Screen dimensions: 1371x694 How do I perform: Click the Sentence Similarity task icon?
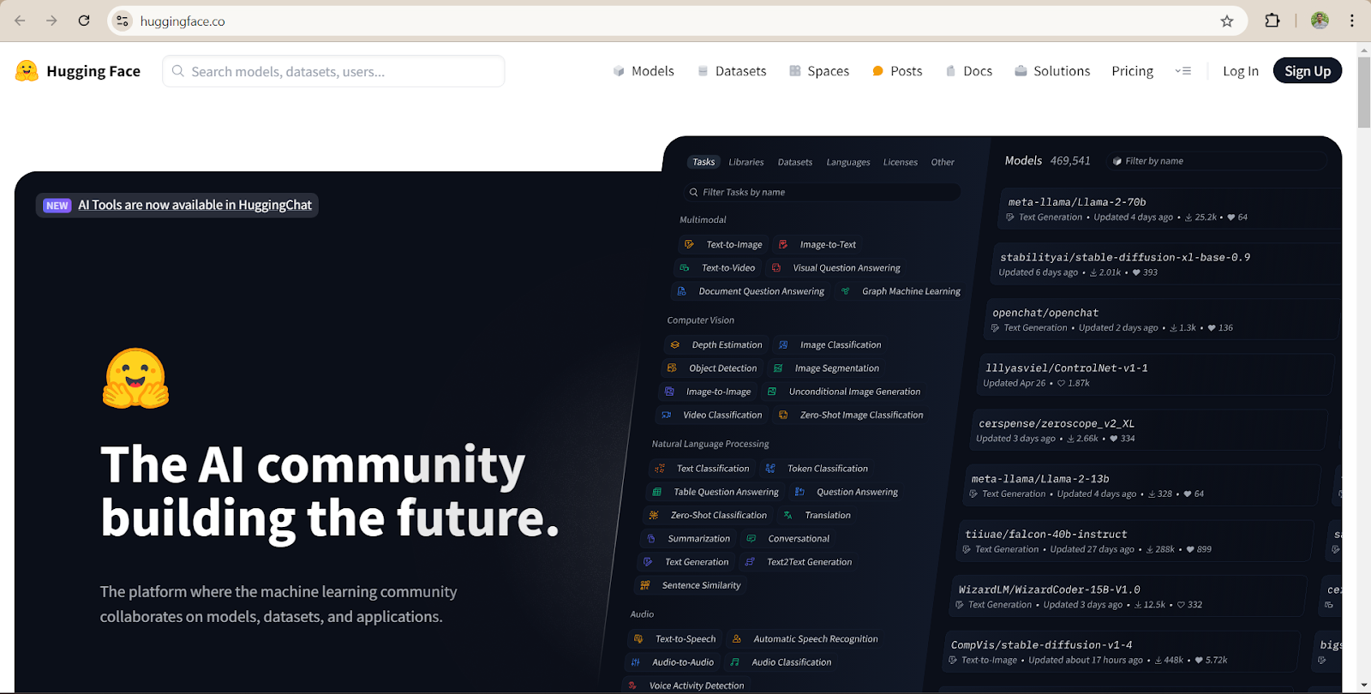[x=645, y=585]
